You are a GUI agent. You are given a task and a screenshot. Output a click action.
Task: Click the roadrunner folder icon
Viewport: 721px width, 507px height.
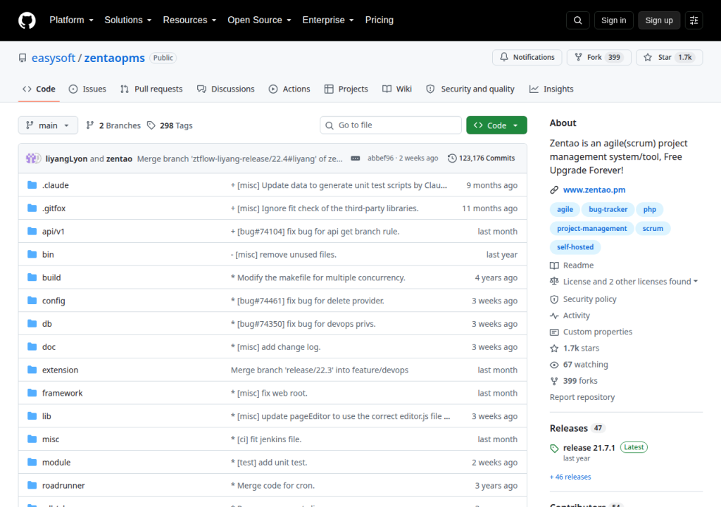[x=32, y=485]
